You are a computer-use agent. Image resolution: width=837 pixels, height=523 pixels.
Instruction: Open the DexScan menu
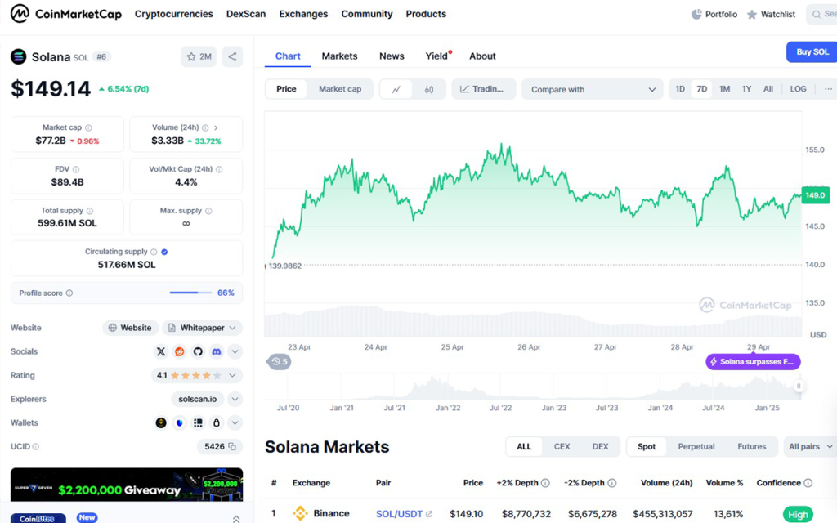(x=246, y=14)
